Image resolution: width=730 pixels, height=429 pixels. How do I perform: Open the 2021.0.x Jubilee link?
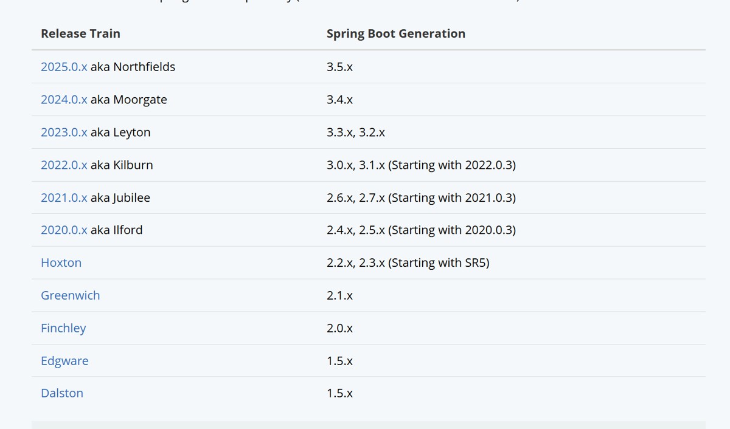[64, 198]
